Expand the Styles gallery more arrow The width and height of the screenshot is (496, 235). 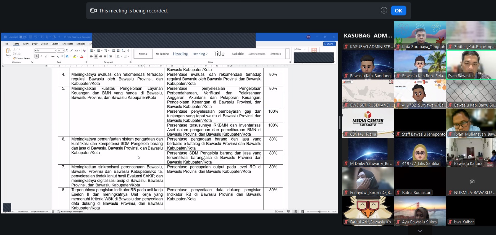(x=287, y=54)
